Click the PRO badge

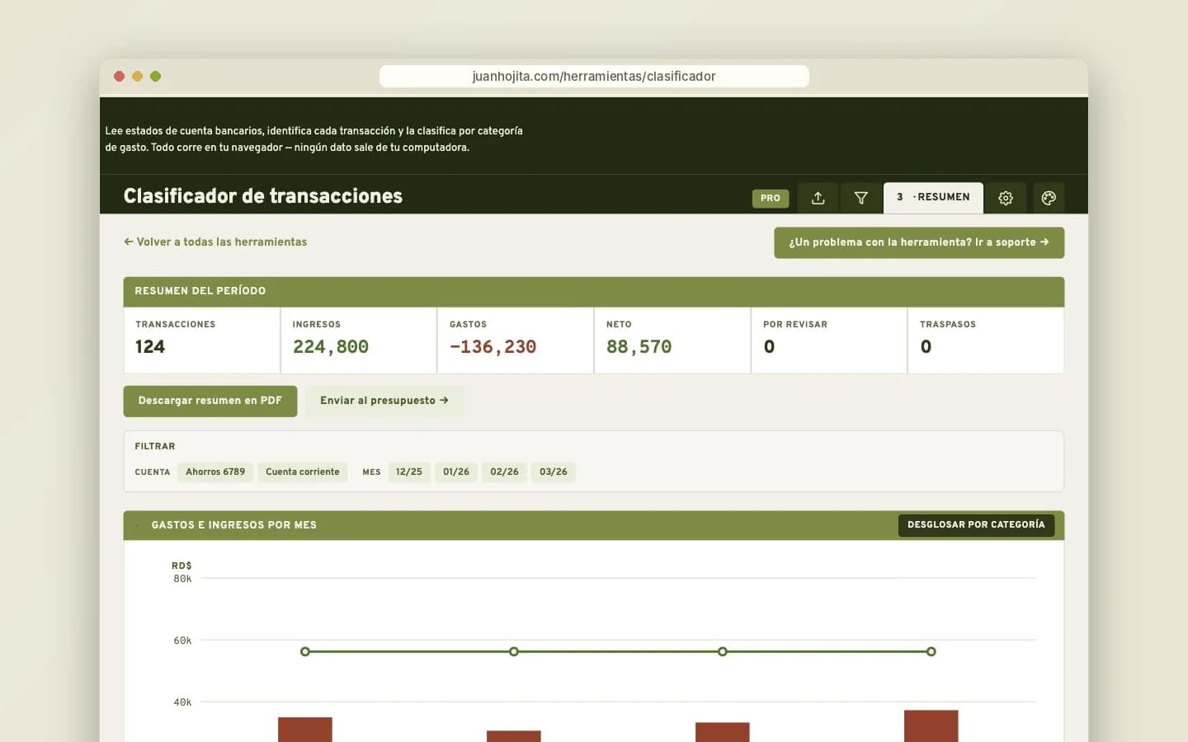point(771,198)
